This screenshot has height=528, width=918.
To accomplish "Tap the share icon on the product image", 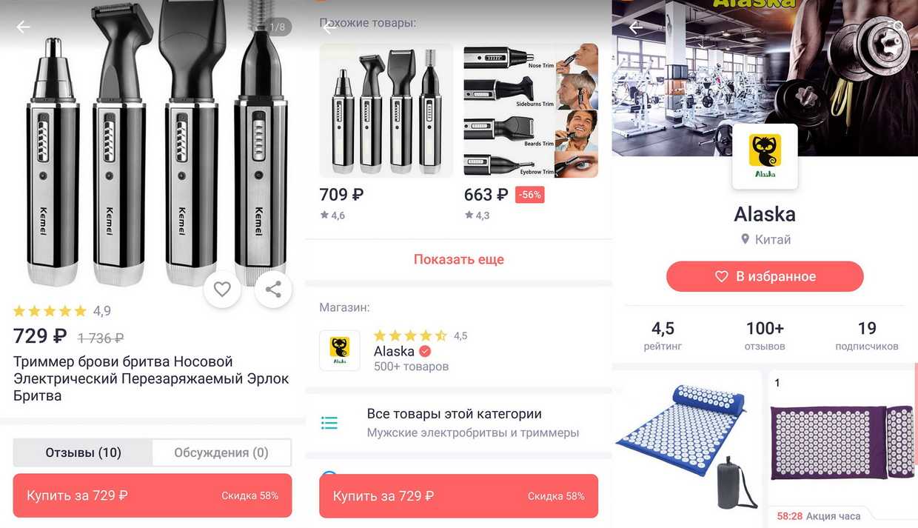I will [273, 290].
